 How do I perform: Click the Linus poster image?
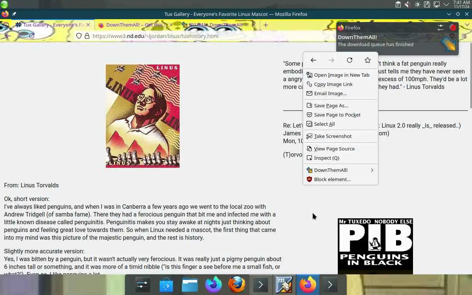click(x=143, y=116)
